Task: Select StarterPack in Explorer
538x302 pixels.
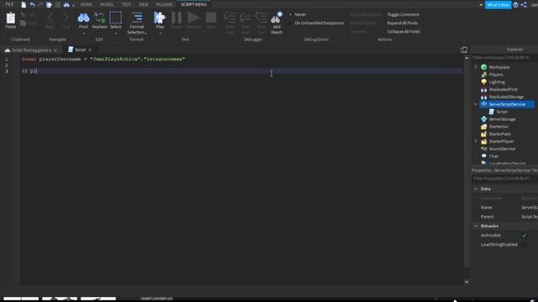Action: tap(499, 134)
